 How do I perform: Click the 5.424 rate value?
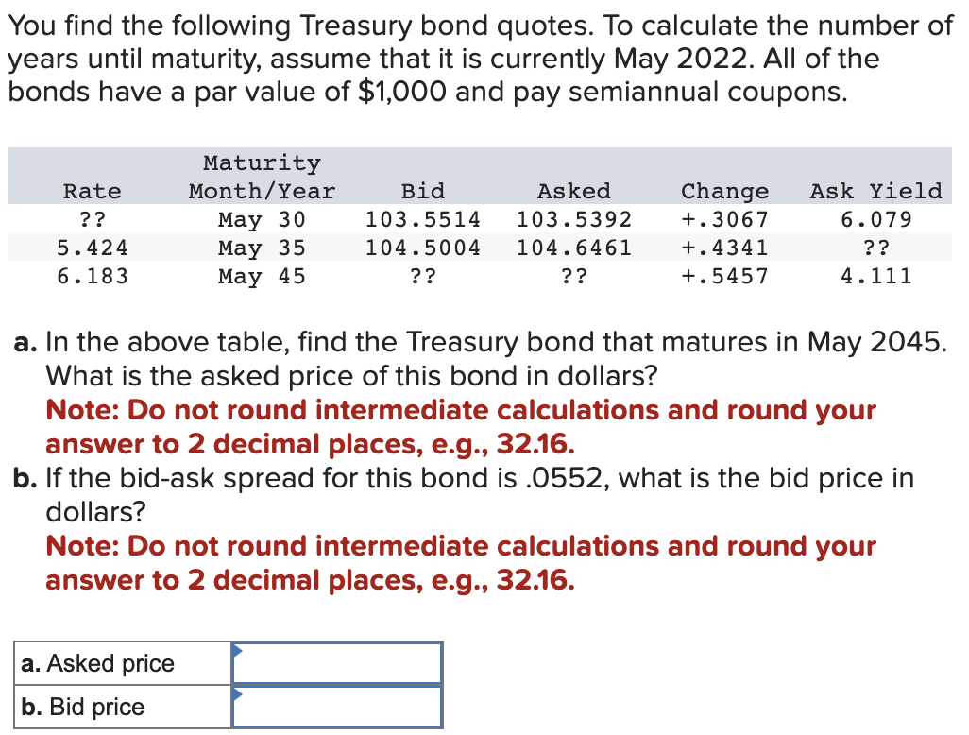[x=92, y=248]
